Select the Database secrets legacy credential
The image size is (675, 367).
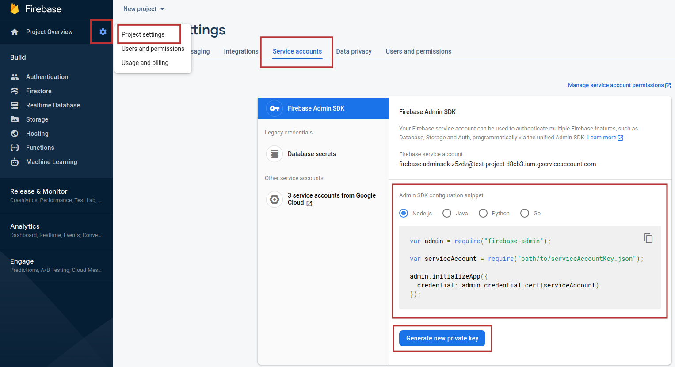point(311,154)
